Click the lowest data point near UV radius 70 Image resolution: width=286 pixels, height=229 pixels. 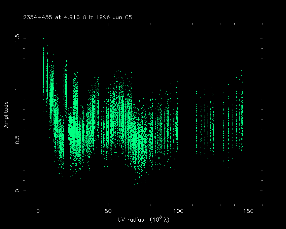[x=135, y=184]
